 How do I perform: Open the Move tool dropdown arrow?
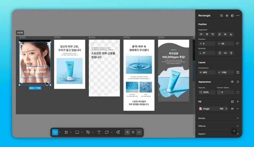60,133
